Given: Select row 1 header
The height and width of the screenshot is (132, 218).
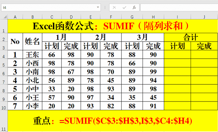Looking at the screenshot, I should click(x=4, y=26).
